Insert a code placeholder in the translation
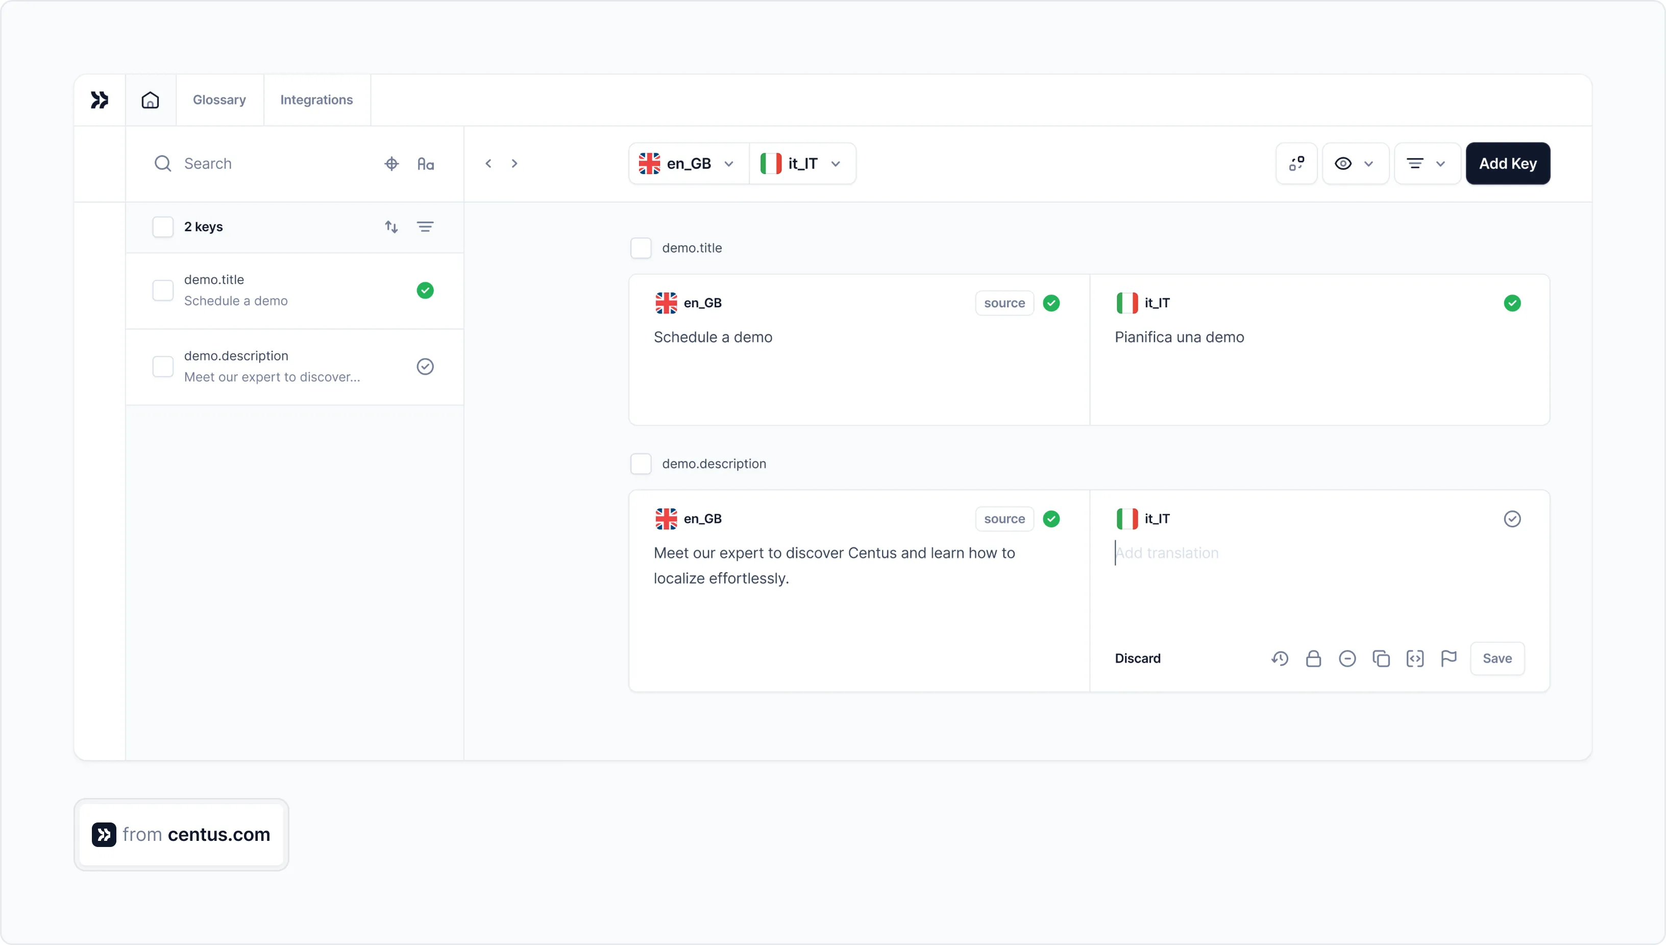 1415,658
